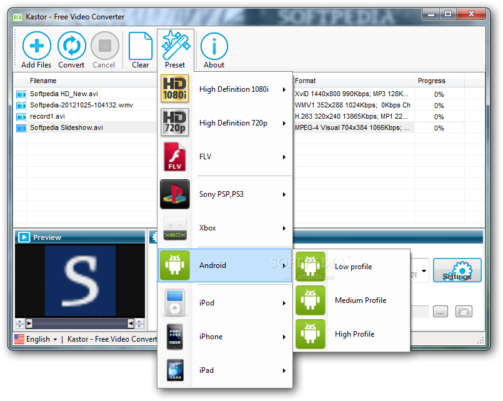Click the Xbox console icon
Viewport: 503px width, 401px height.
[x=175, y=228]
